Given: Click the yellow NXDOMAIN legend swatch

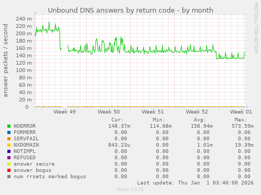Looking at the screenshot, I should coord(9,145).
